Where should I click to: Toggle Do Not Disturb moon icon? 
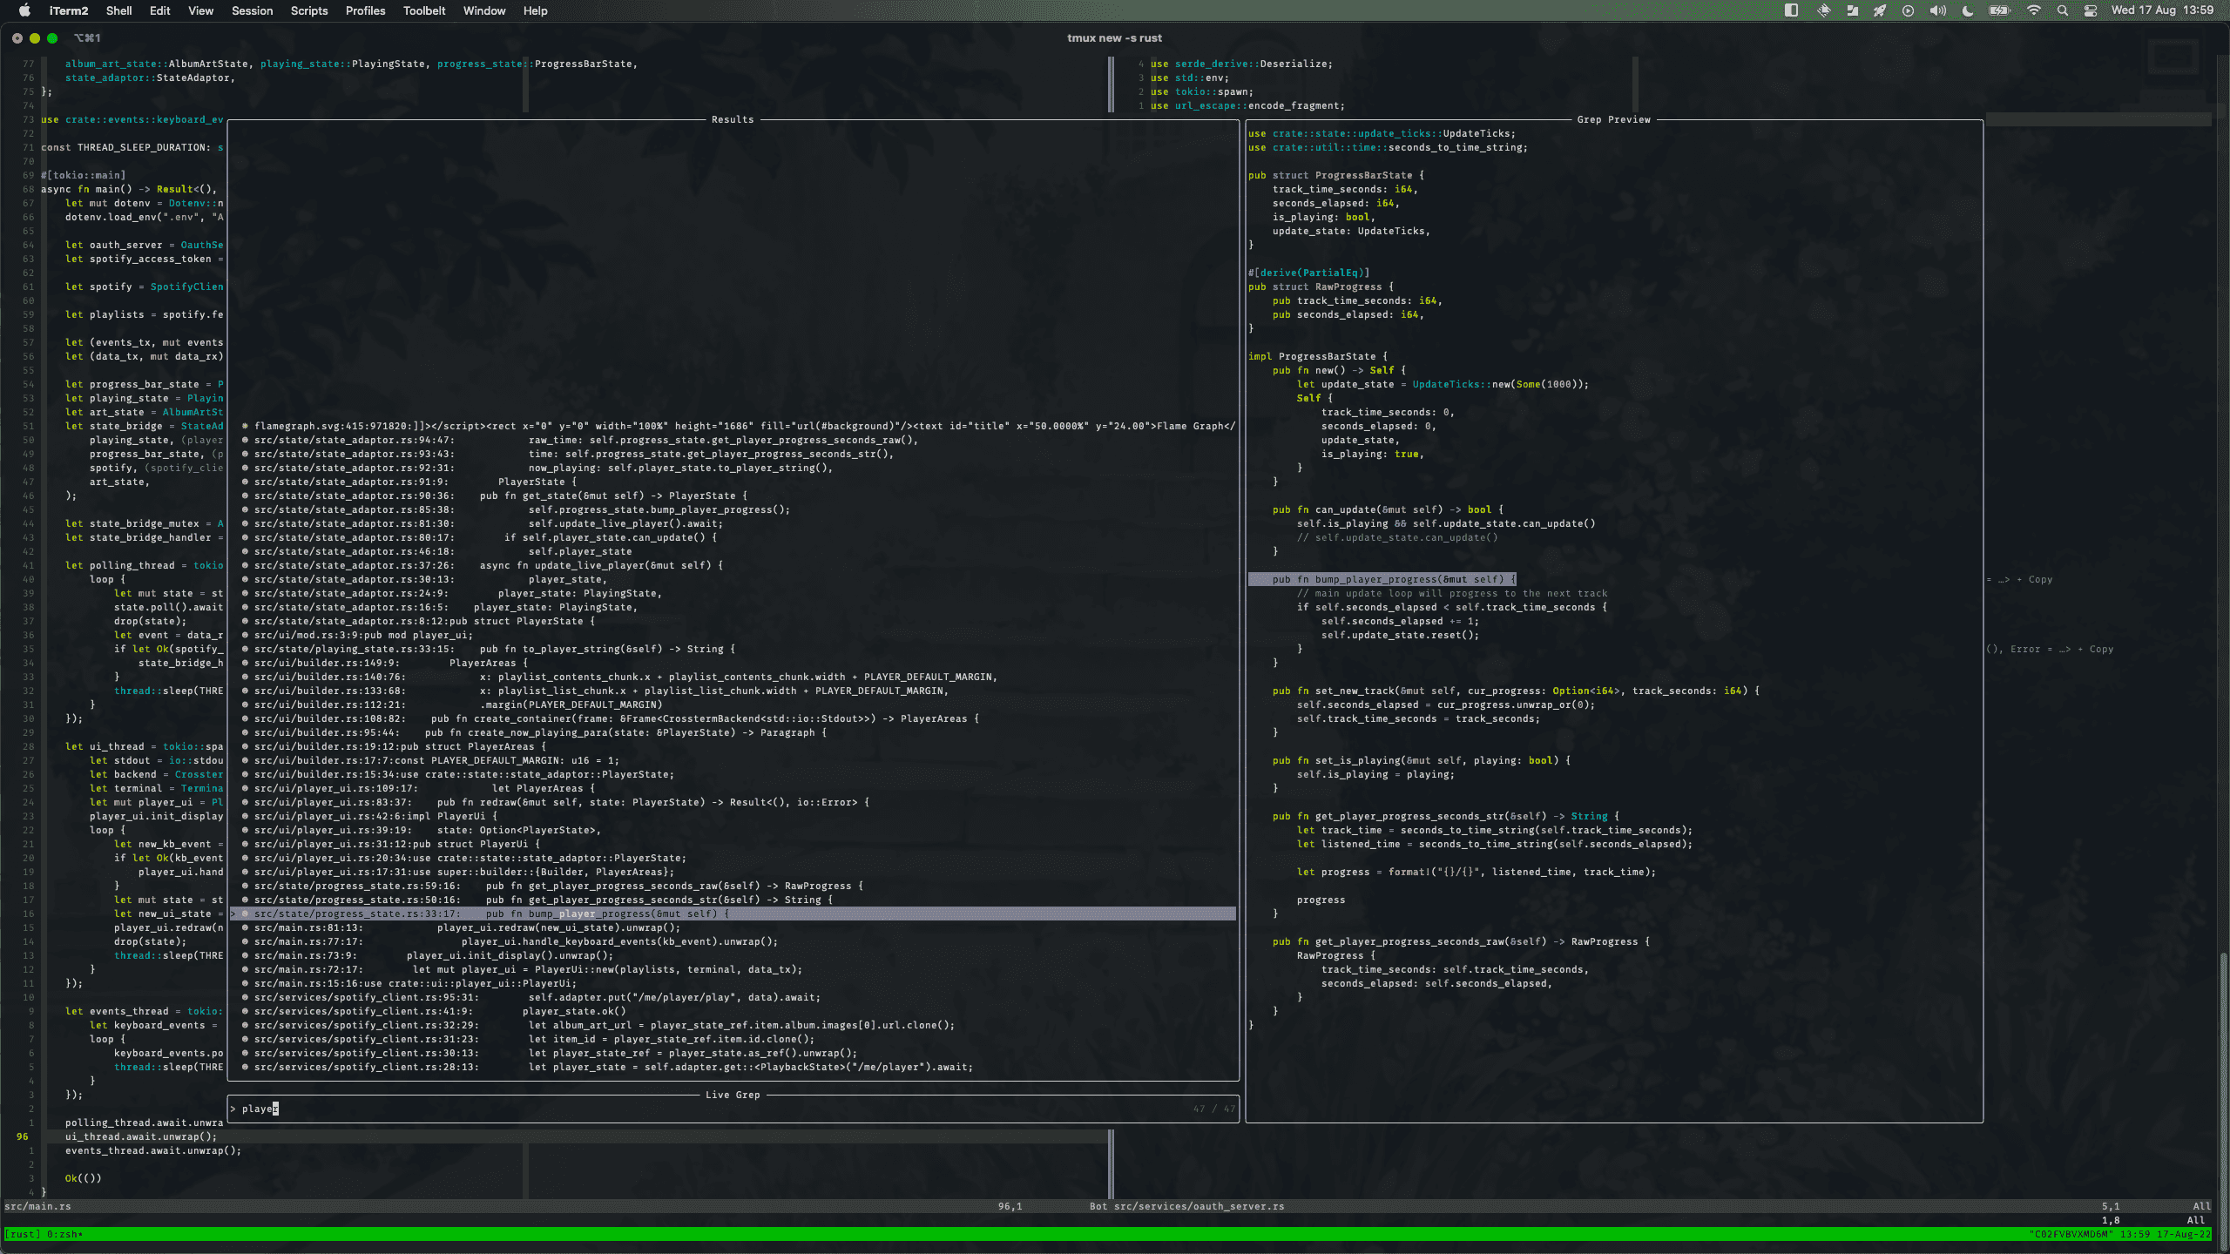tap(1968, 10)
